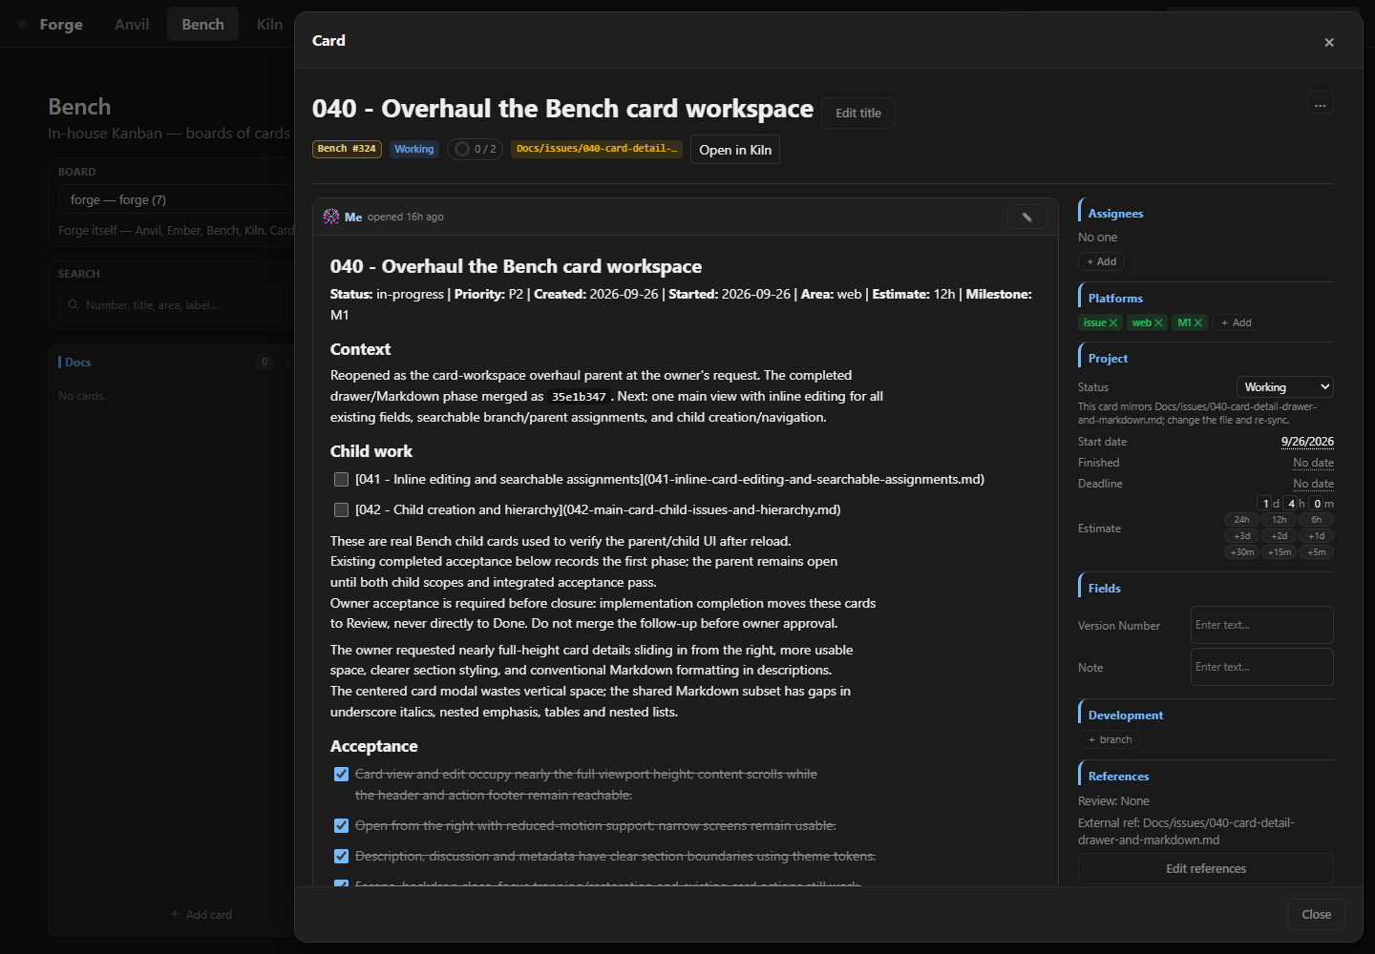The height and width of the screenshot is (954, 1375).
Task: Add a platform with + Add
Action: click(x=1237, y=322)
